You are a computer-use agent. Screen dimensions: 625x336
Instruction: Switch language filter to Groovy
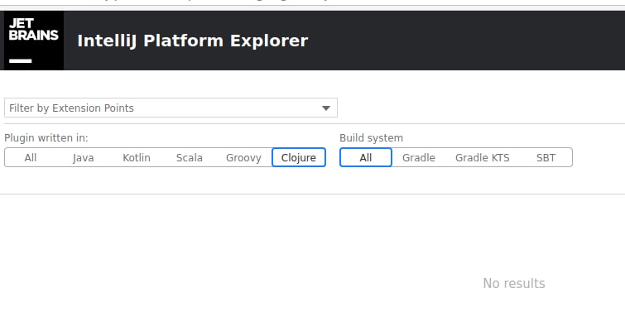click(243, 157)
